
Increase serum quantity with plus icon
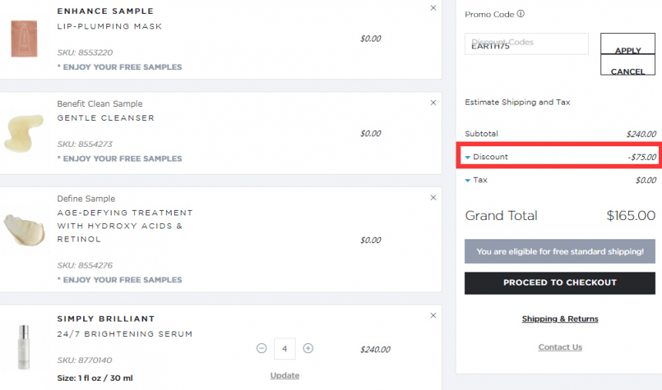tap(308, 348)
